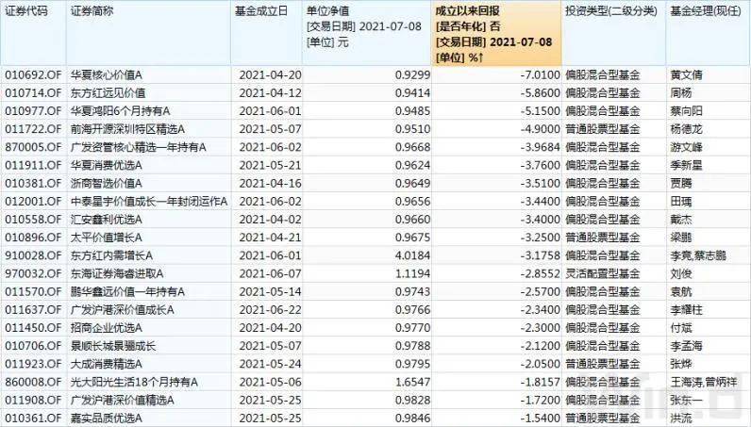
Task: Click inception date 2021-04-02
Action: click(x=270, y=220)
